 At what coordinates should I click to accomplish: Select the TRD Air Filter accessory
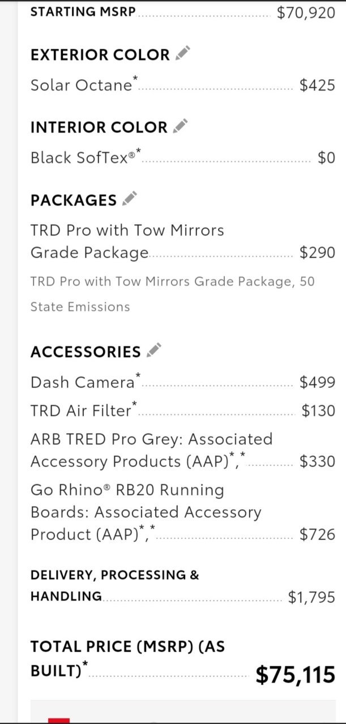point(182,410)
